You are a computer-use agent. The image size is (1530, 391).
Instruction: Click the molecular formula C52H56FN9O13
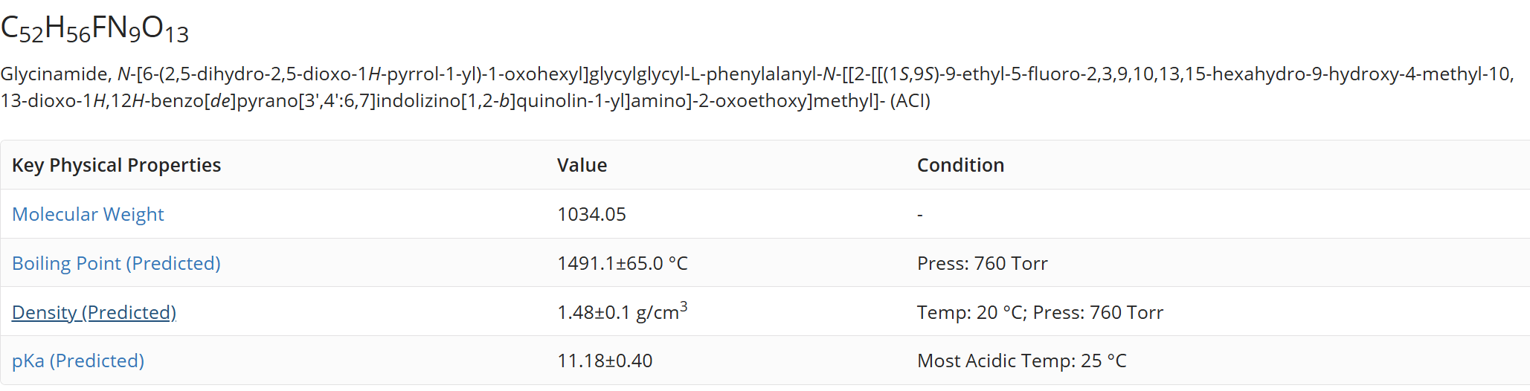pyautogui.click(x=94, y=29)
